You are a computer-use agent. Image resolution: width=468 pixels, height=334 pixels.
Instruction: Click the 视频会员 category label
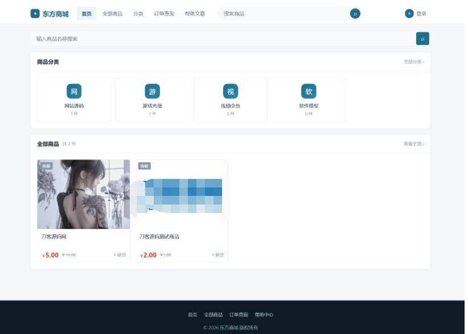[231, 106]
